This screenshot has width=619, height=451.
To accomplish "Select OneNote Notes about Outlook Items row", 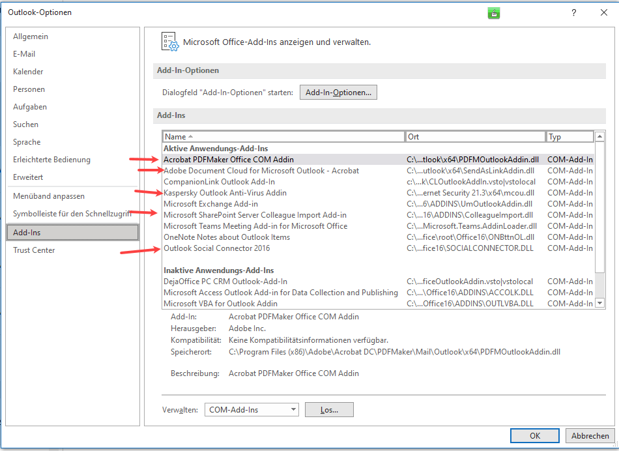I will point(378,237).
